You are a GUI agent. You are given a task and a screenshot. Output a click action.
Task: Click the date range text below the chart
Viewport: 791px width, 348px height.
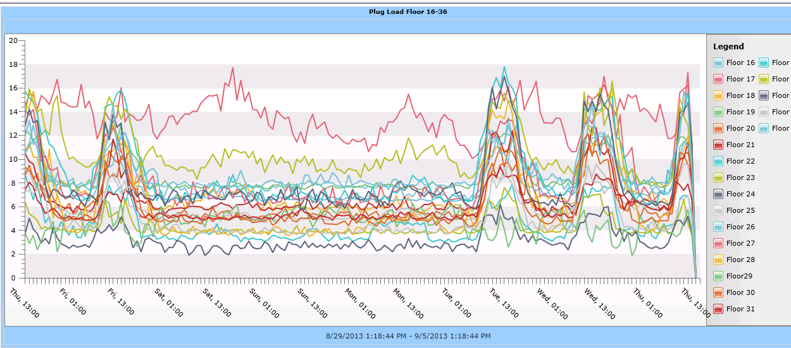pyautogui.click(x=408, y=335)
